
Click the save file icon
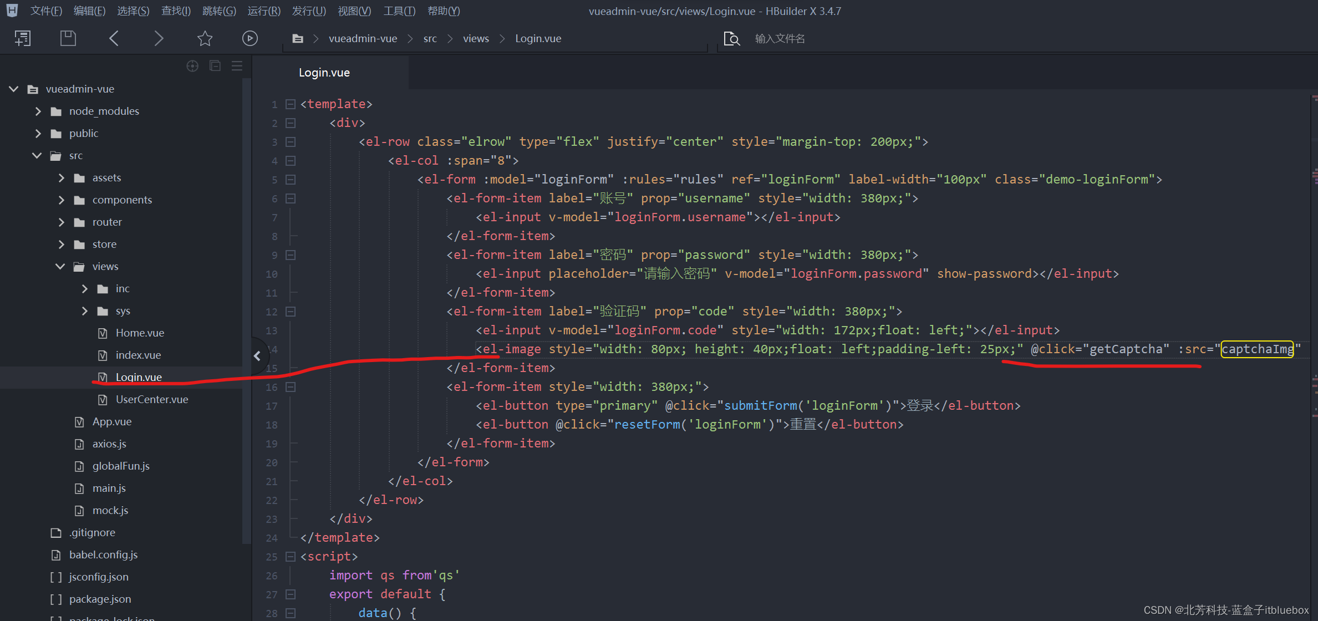coord(68,38)
